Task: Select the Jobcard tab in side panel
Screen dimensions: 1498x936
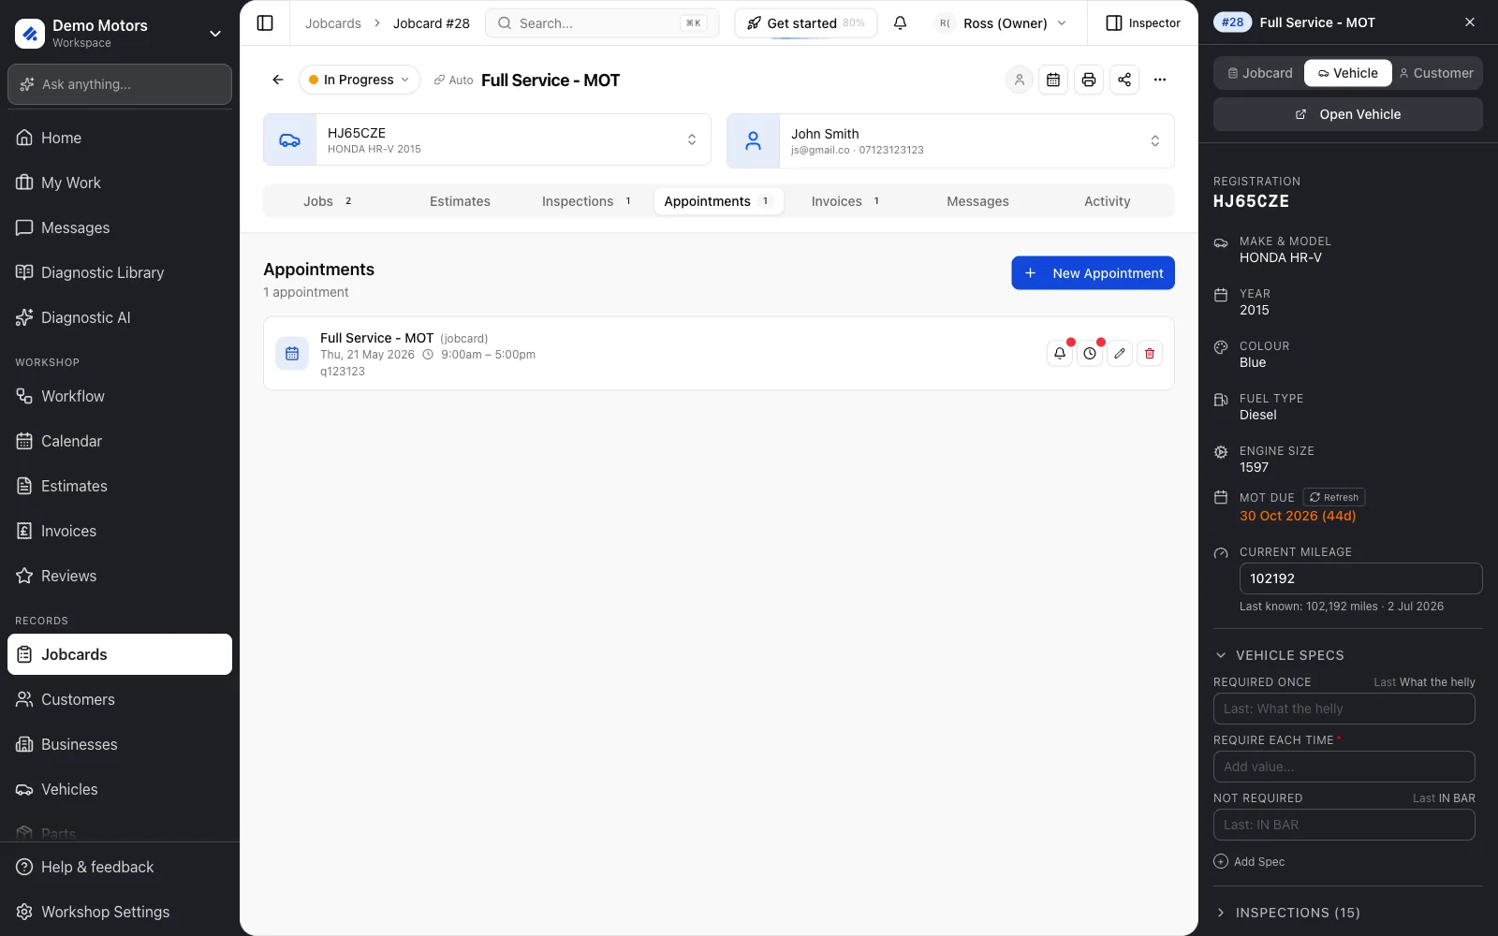Action: tap(1260, 73)
